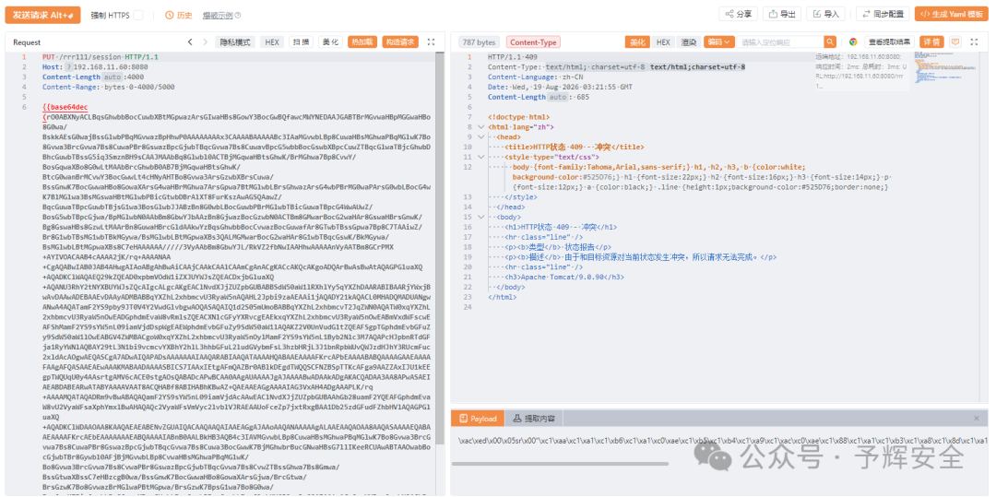The height and width of the screenshot is (497, 996).
Task: Go to previous request with left chevron
Action: [189, 41]
